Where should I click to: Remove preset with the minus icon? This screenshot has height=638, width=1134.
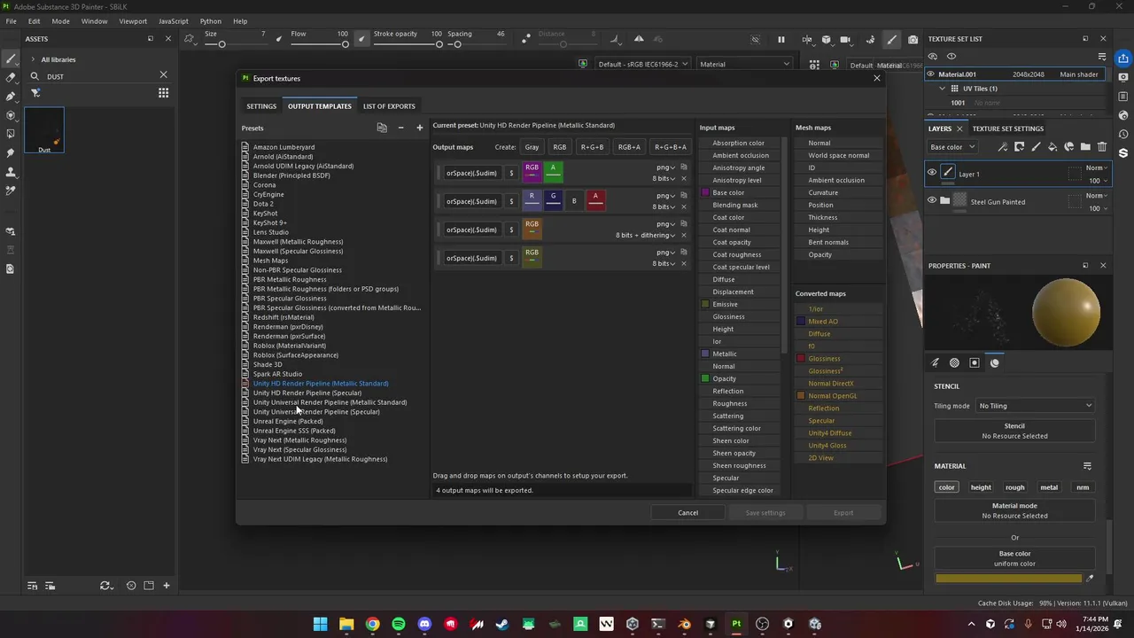pyautogui.click(x=400, y=128)
